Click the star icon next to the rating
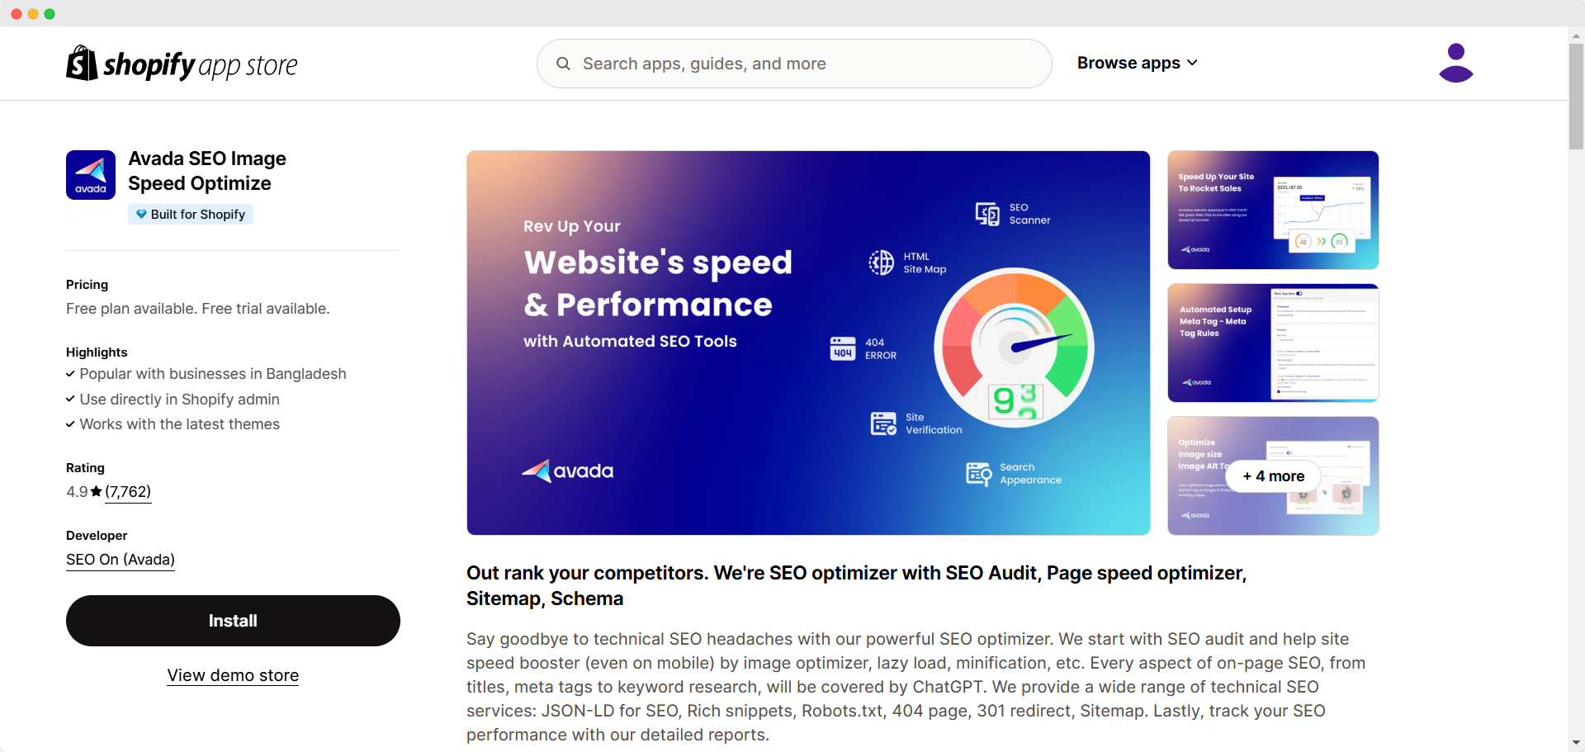The height and width of the screenshot is (752, 1585). click(96, 491)
